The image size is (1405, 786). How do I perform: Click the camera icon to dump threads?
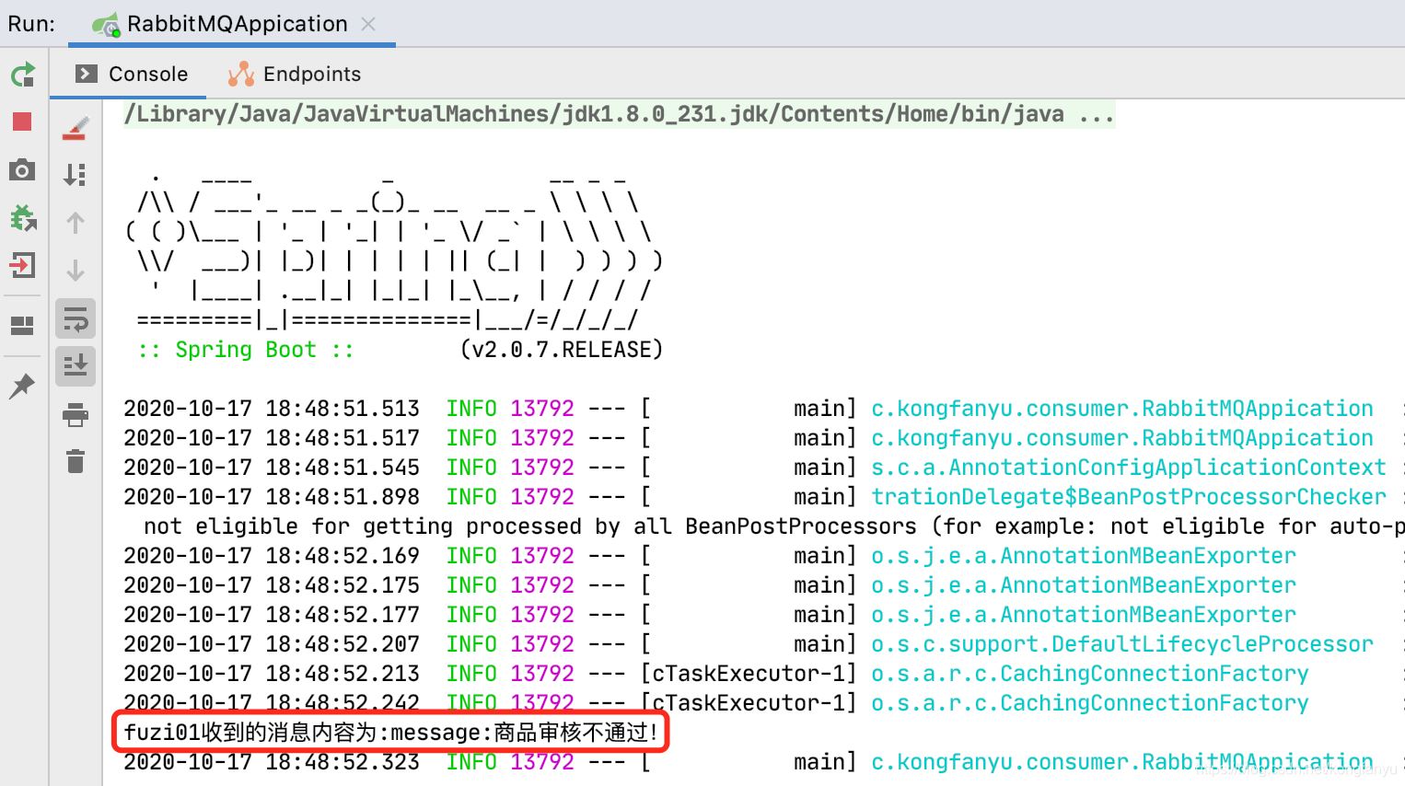(x=22, y=170)
